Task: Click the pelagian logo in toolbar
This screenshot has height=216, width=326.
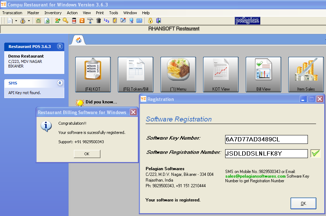Action: (x=248, y=21)
